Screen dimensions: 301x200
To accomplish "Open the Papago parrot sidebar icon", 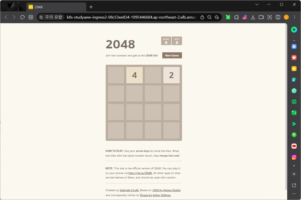I will pos(294,80).
